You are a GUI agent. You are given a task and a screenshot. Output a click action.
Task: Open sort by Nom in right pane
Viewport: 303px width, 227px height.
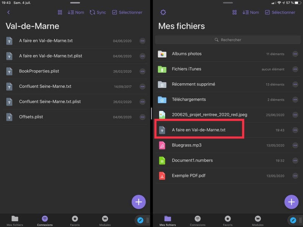(x=251, y=12)
